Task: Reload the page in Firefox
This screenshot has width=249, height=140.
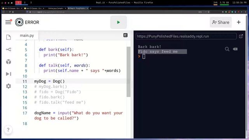Action: pos(10,12)
